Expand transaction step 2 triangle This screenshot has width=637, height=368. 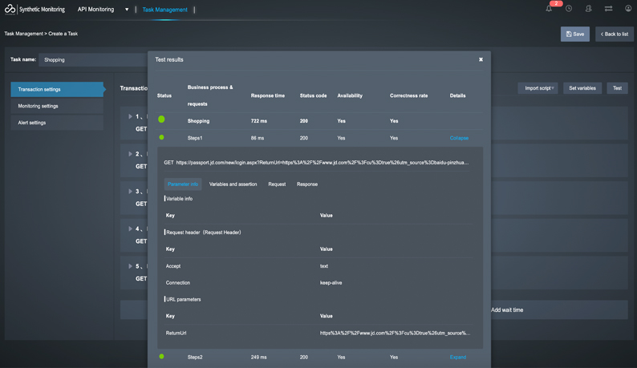pos(130,154)
